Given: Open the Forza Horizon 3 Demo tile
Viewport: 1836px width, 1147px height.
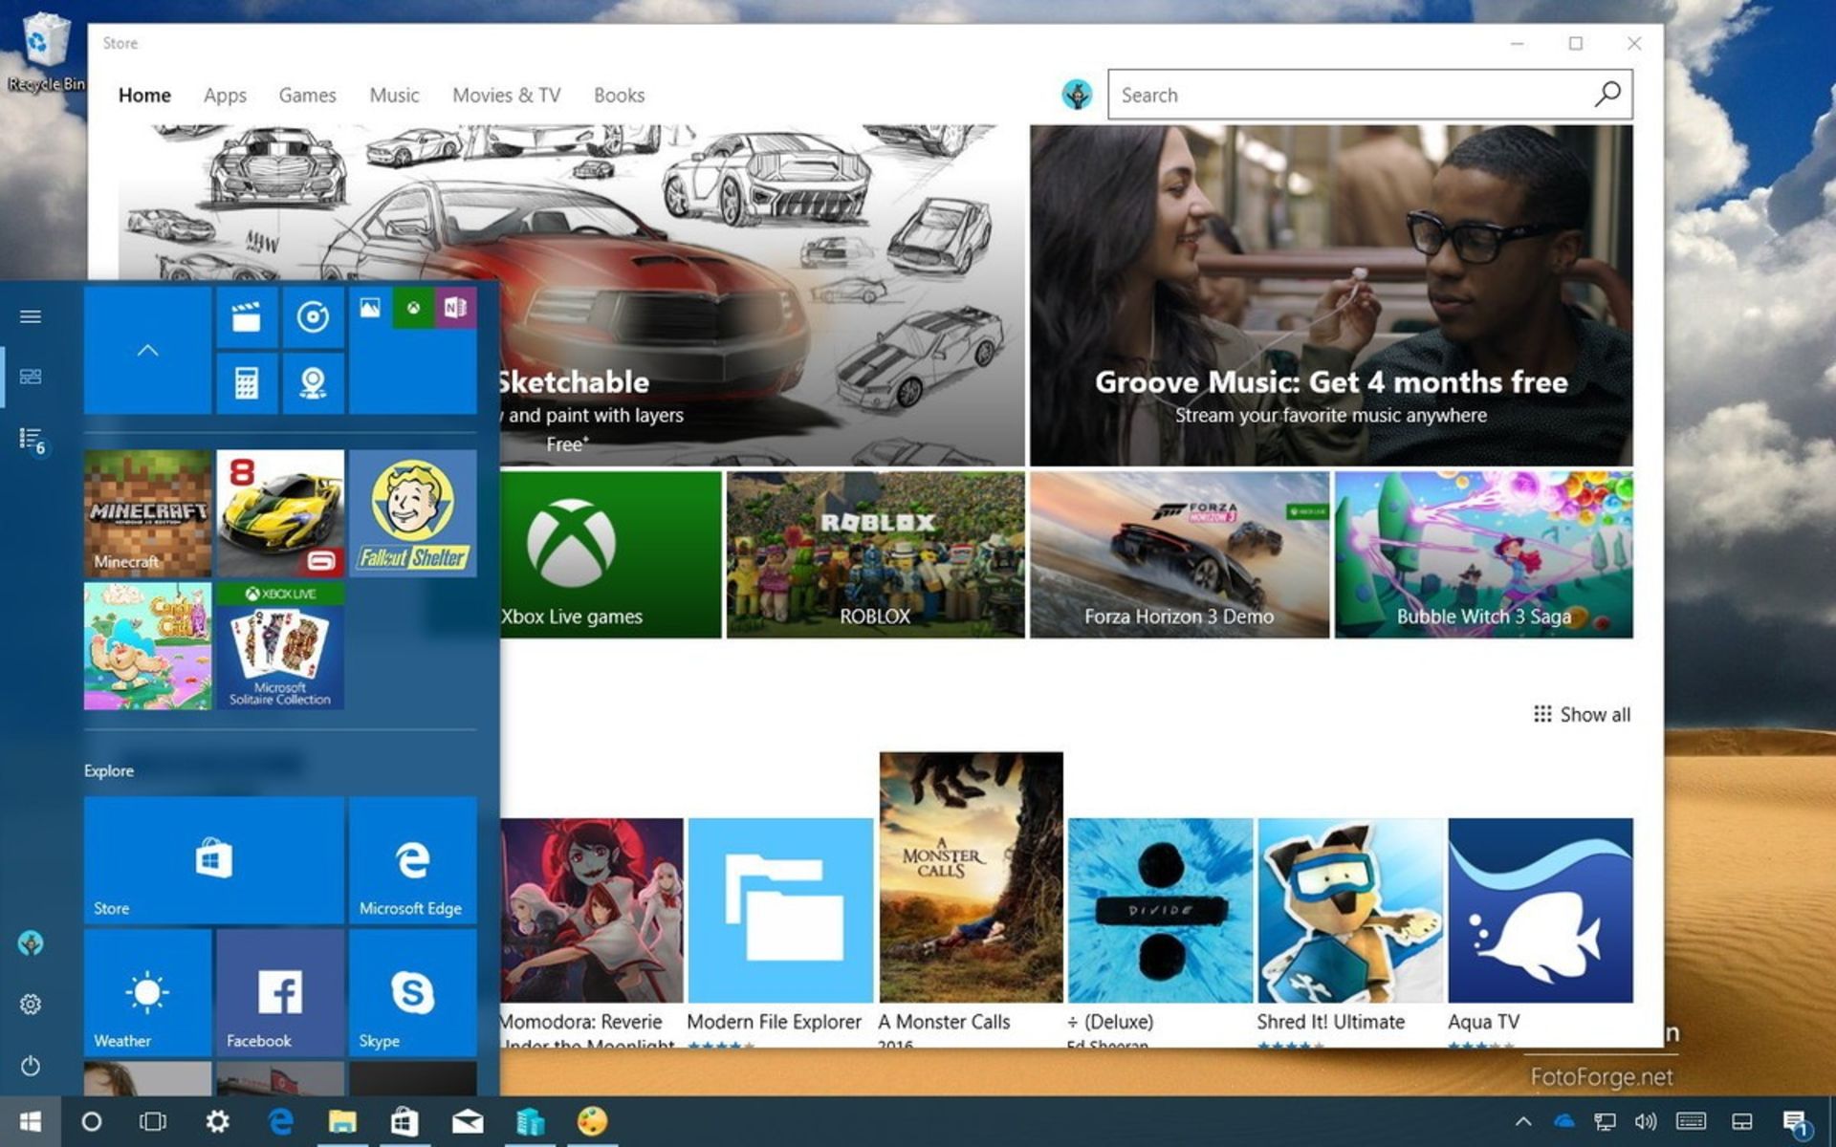Looking at the screenshot, I should coord(1179,554).
